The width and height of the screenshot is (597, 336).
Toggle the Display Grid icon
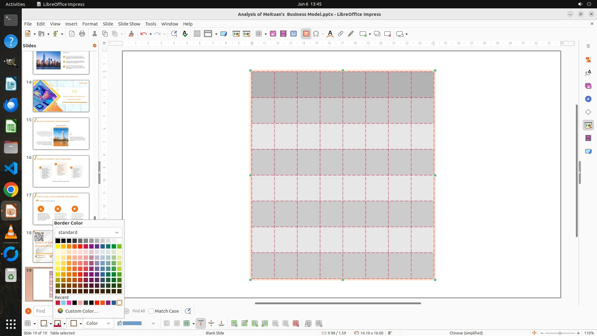197,34
